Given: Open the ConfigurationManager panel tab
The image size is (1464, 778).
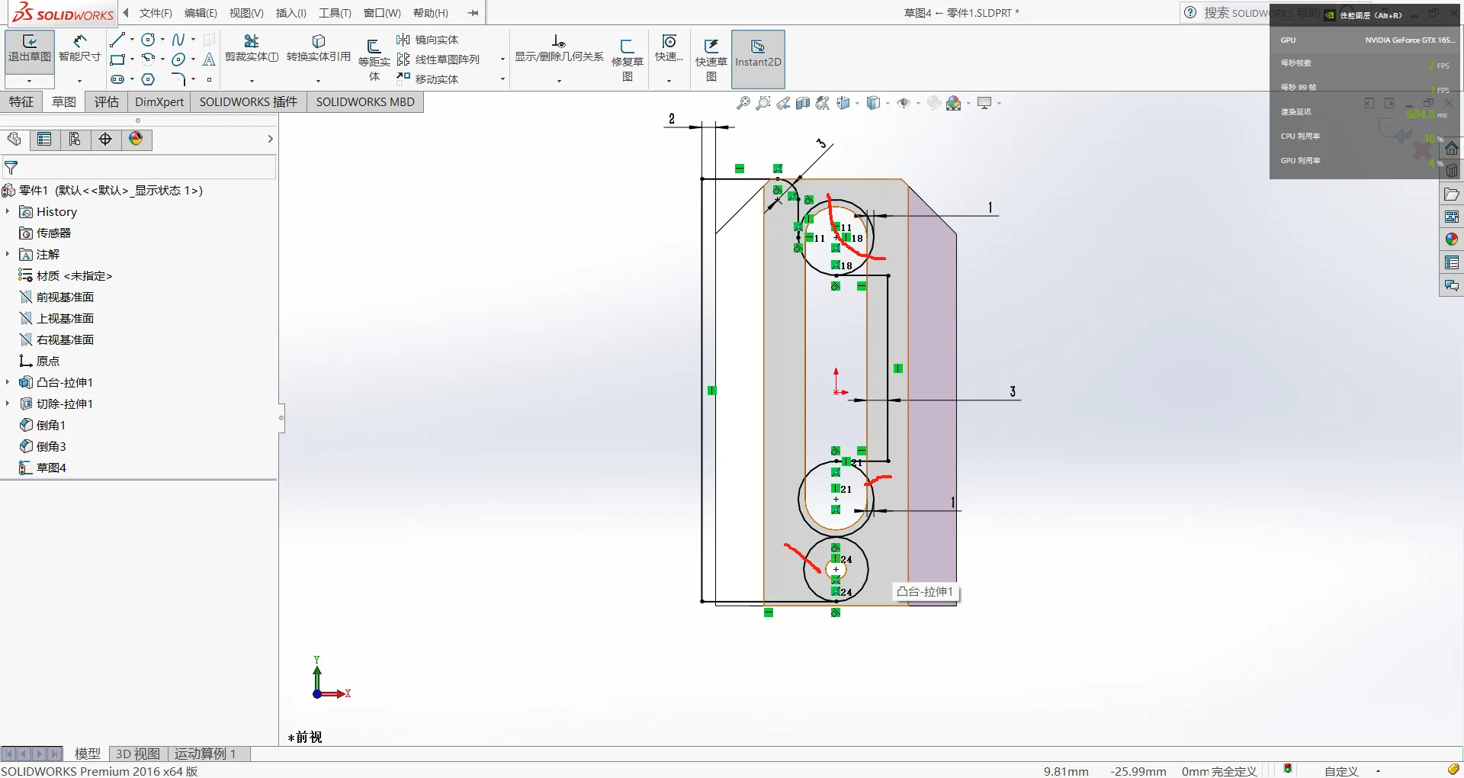Looking at the screenshot, I should pos(75,139).
